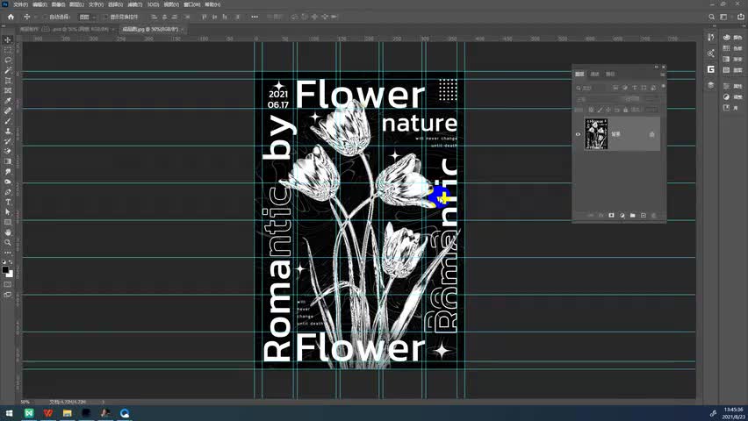This screenshot has height=421, width=748.
Task: Select the Magic Wand tool
Action: [x=8, y=70]
